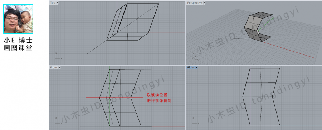Click the xyz axis icon in Perspective viewport
Viewport: 322px width, 130px height.
(195, 57)
